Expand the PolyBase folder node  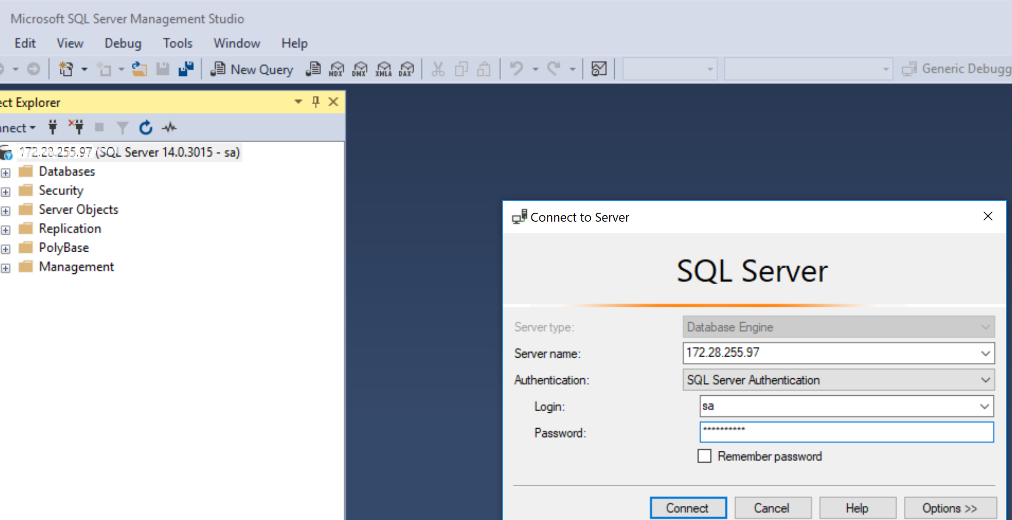coord(6,249)
